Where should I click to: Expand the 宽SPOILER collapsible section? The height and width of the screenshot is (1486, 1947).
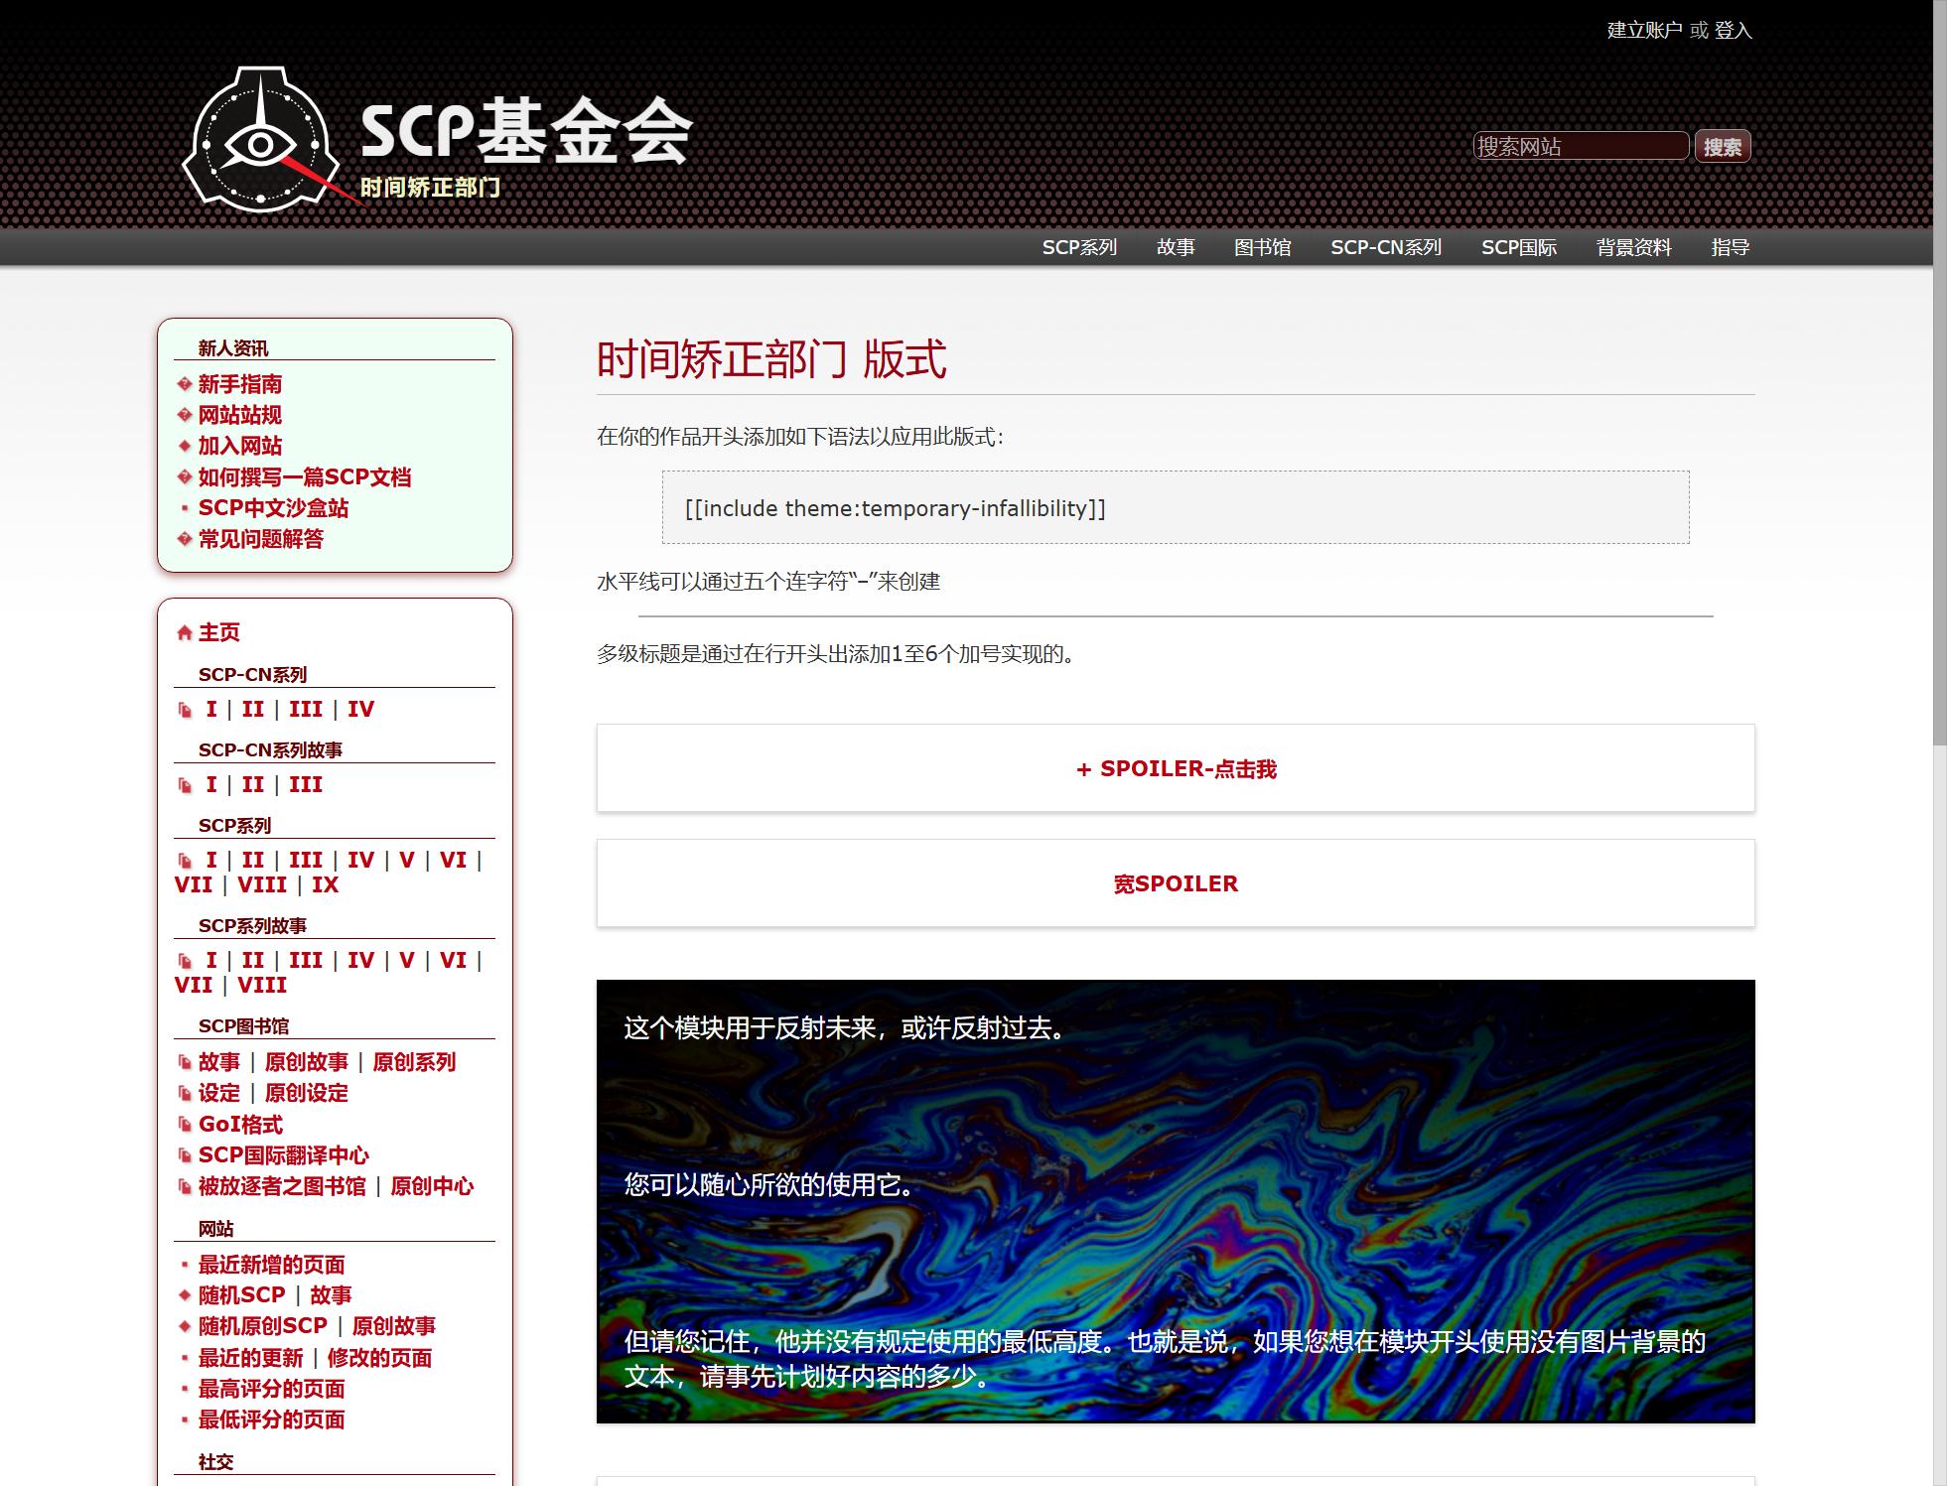(x=1176, y=883)
